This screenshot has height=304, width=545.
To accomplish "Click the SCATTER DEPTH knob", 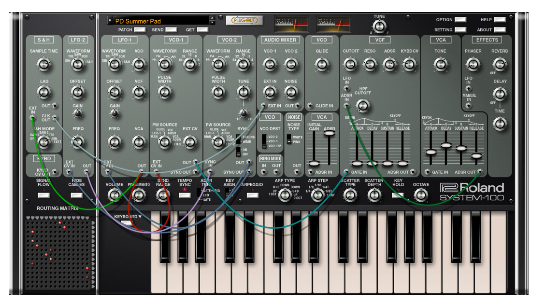I will coord(374,195).
